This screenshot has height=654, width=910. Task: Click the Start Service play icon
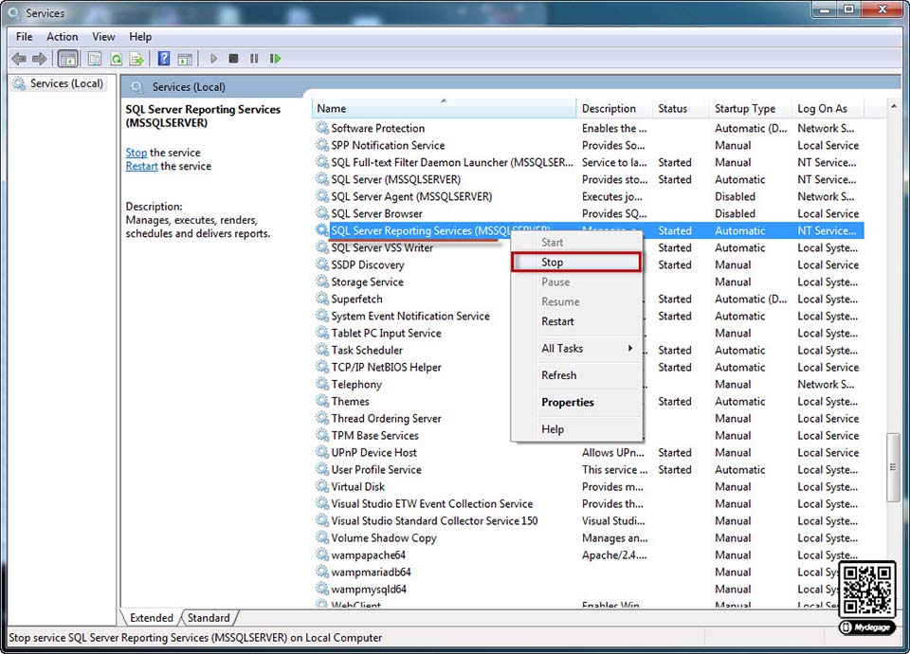coord(213,59)
